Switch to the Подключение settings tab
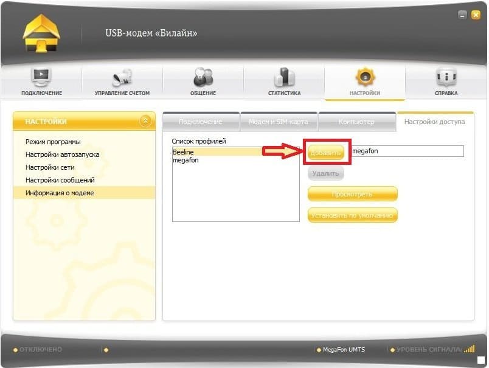The height and width of the screenshot is (368, 489). click(x=201, y=122)
